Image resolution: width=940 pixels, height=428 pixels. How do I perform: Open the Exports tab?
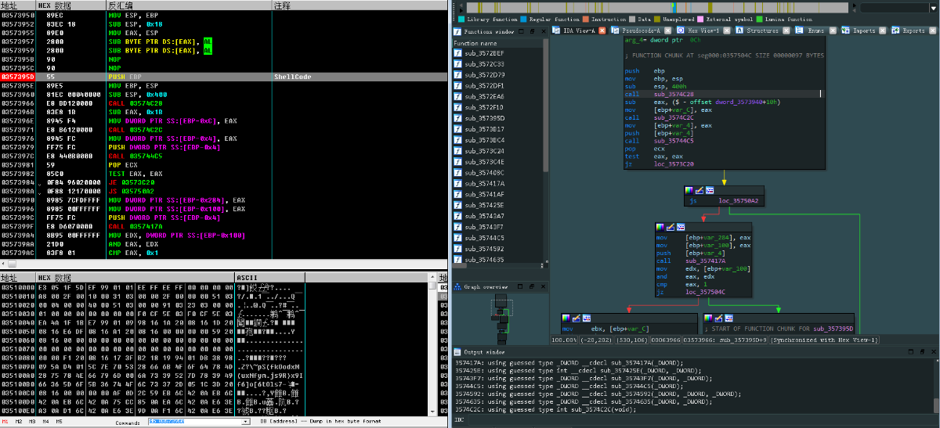pos(913,31)
